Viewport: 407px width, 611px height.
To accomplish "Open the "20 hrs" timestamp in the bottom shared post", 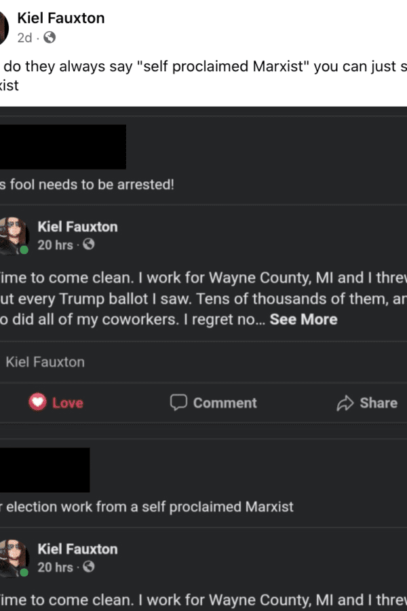I will pyautogui.click(x=55, y=567).
